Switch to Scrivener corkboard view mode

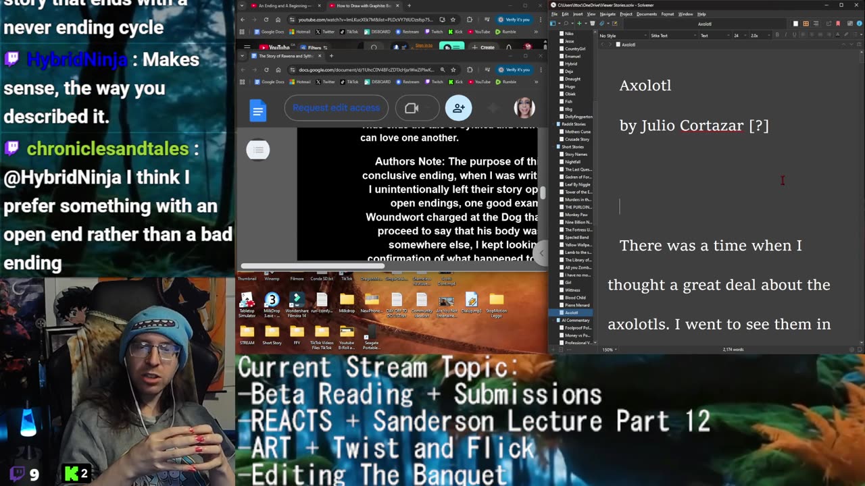tap(806, 24)
